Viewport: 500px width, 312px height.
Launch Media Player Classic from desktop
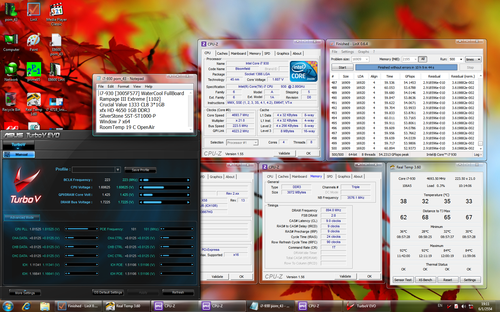[57, 14]
